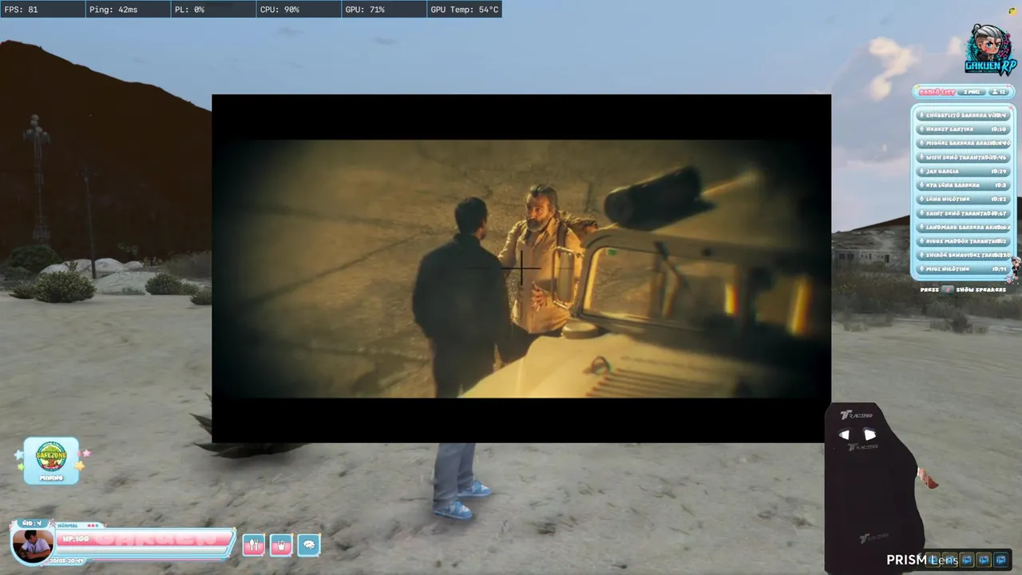Select Riggs Maddox in radio list

tap(964, 241)
